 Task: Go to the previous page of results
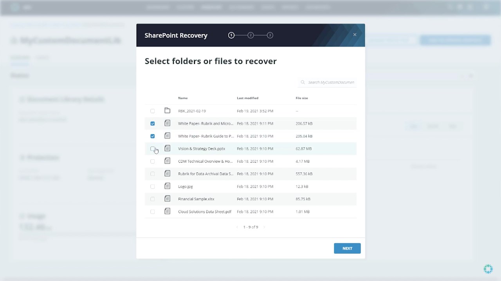point(237,227)
